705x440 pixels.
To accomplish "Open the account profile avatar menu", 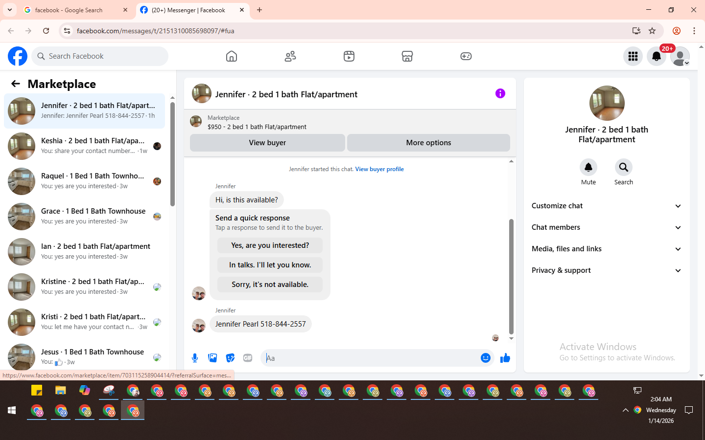I will (680, 56).
